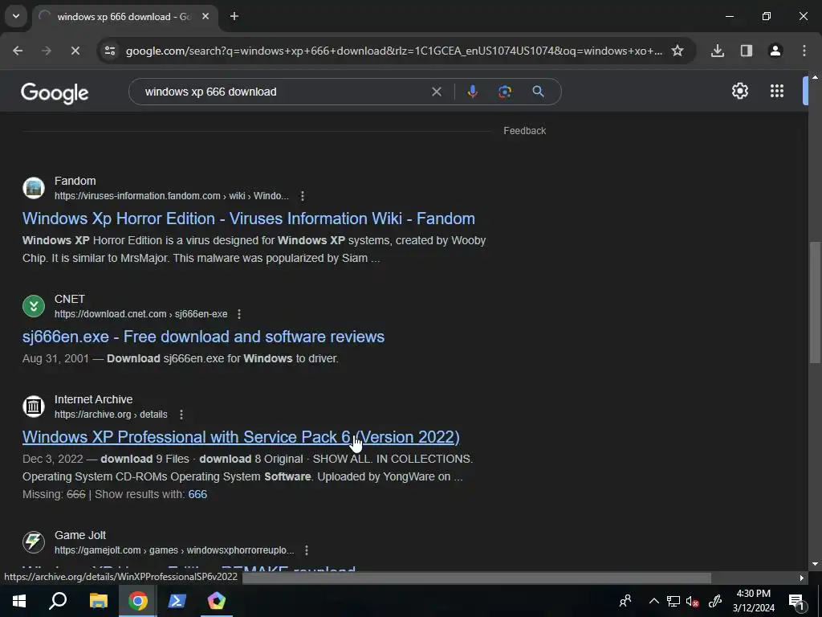Open Google settings gear
Image resolution: width=822 pixels, height=617 pixels.
[739, 92]
